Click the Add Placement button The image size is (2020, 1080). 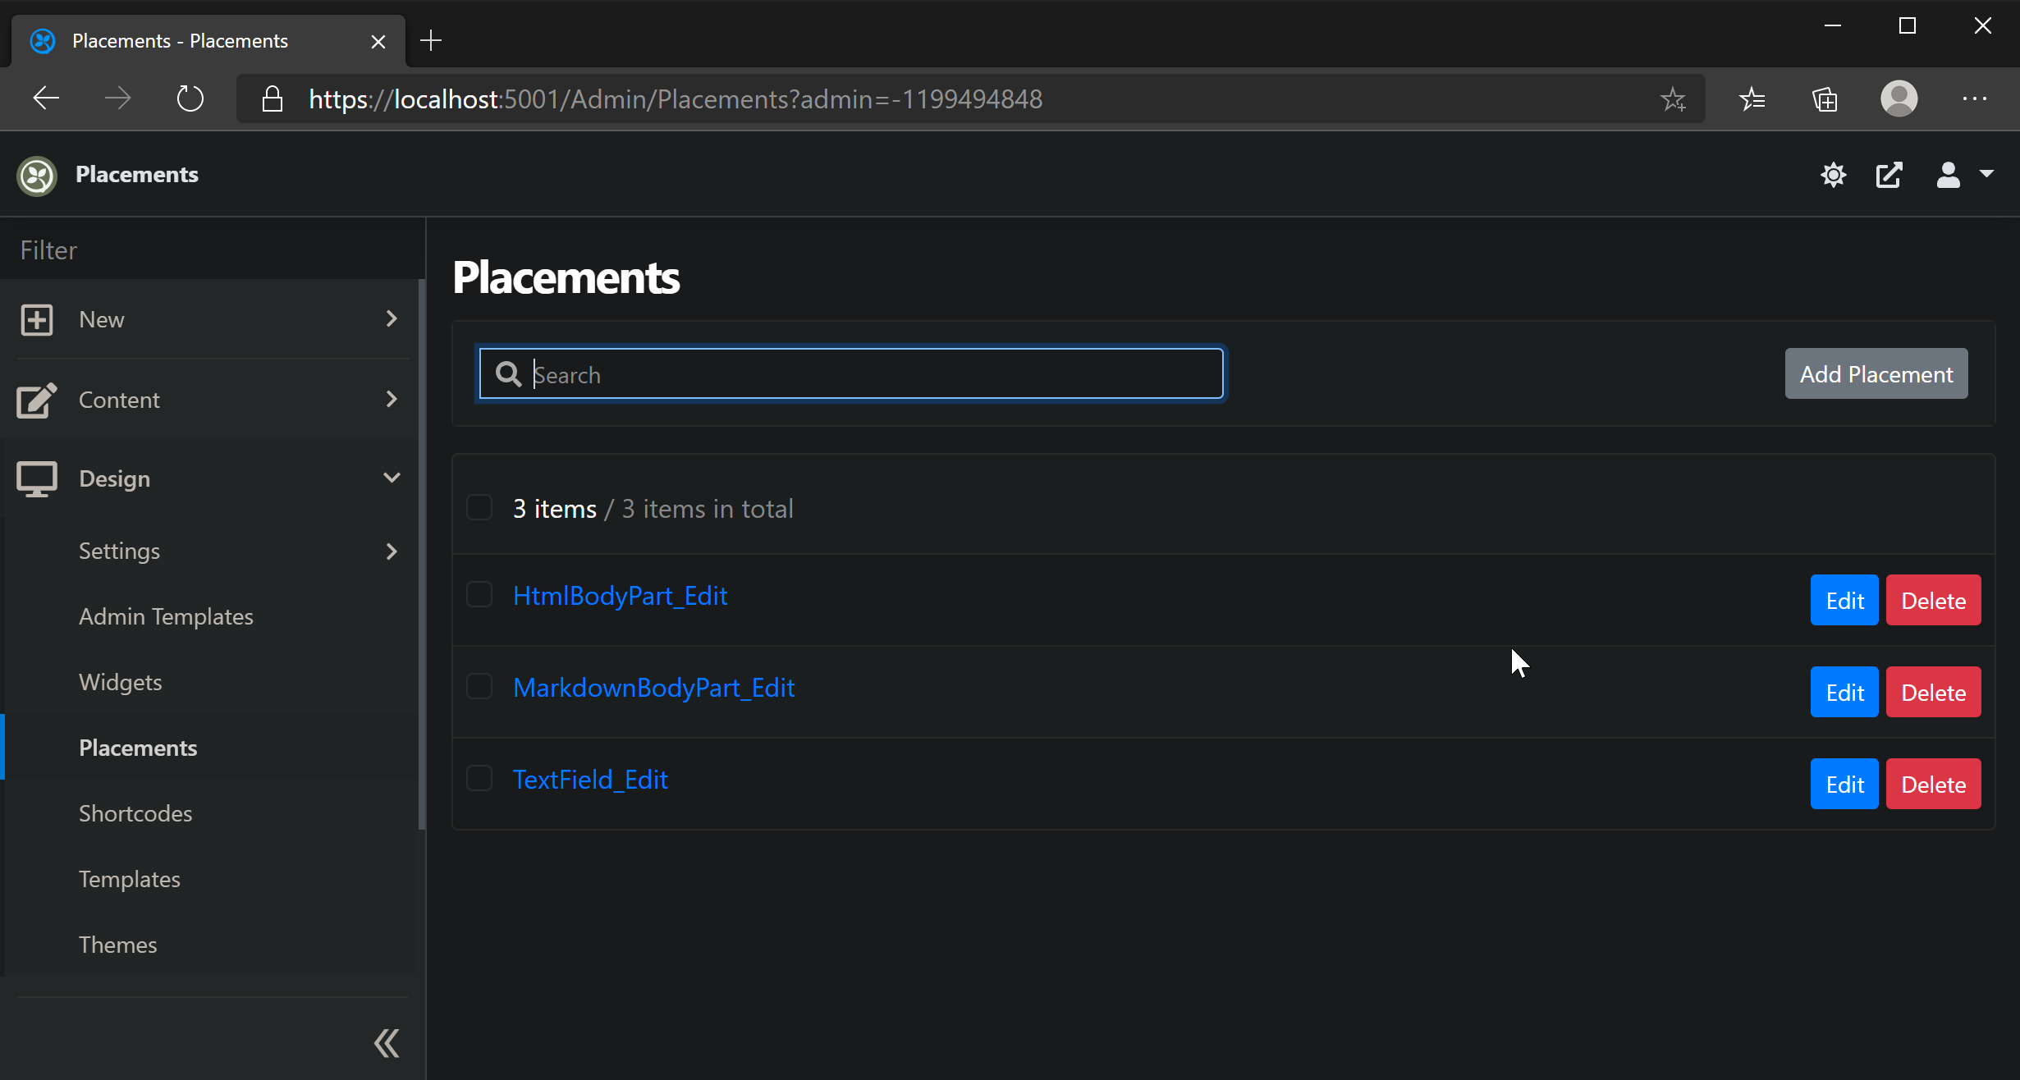coord(1876,373)
